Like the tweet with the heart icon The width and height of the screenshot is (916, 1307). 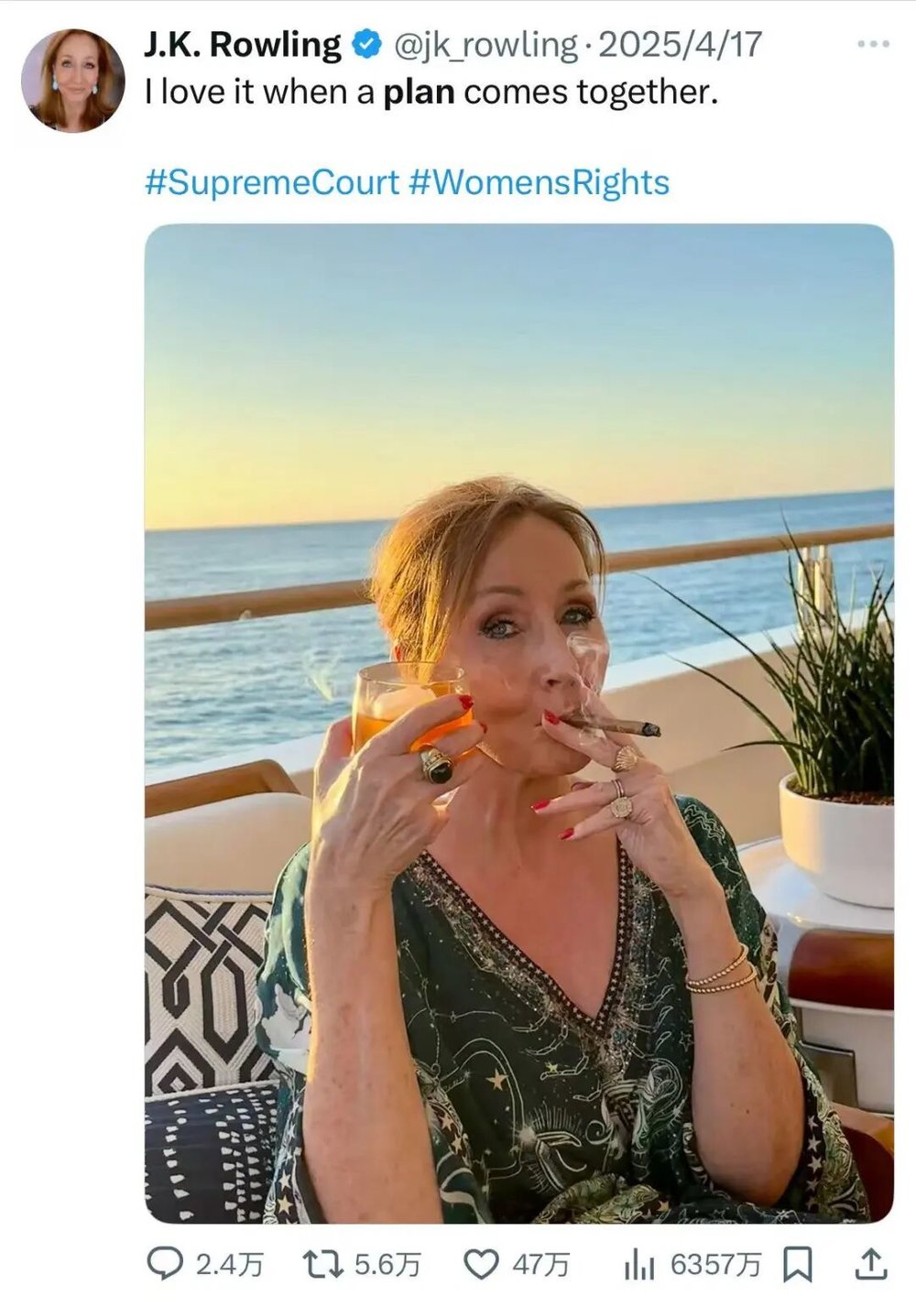[x=481, y=1265]
